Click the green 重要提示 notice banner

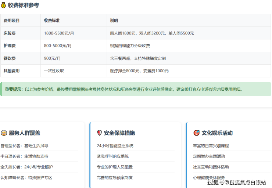click(135, 89)
